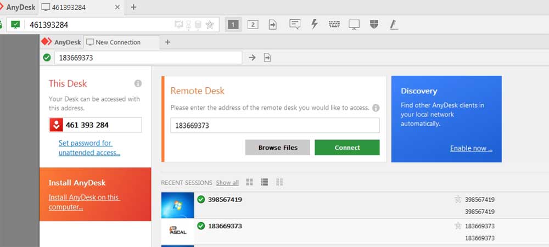Click info icon beside remote address prompt
This screenshot has width=549, height=247.
coord(376,108)
